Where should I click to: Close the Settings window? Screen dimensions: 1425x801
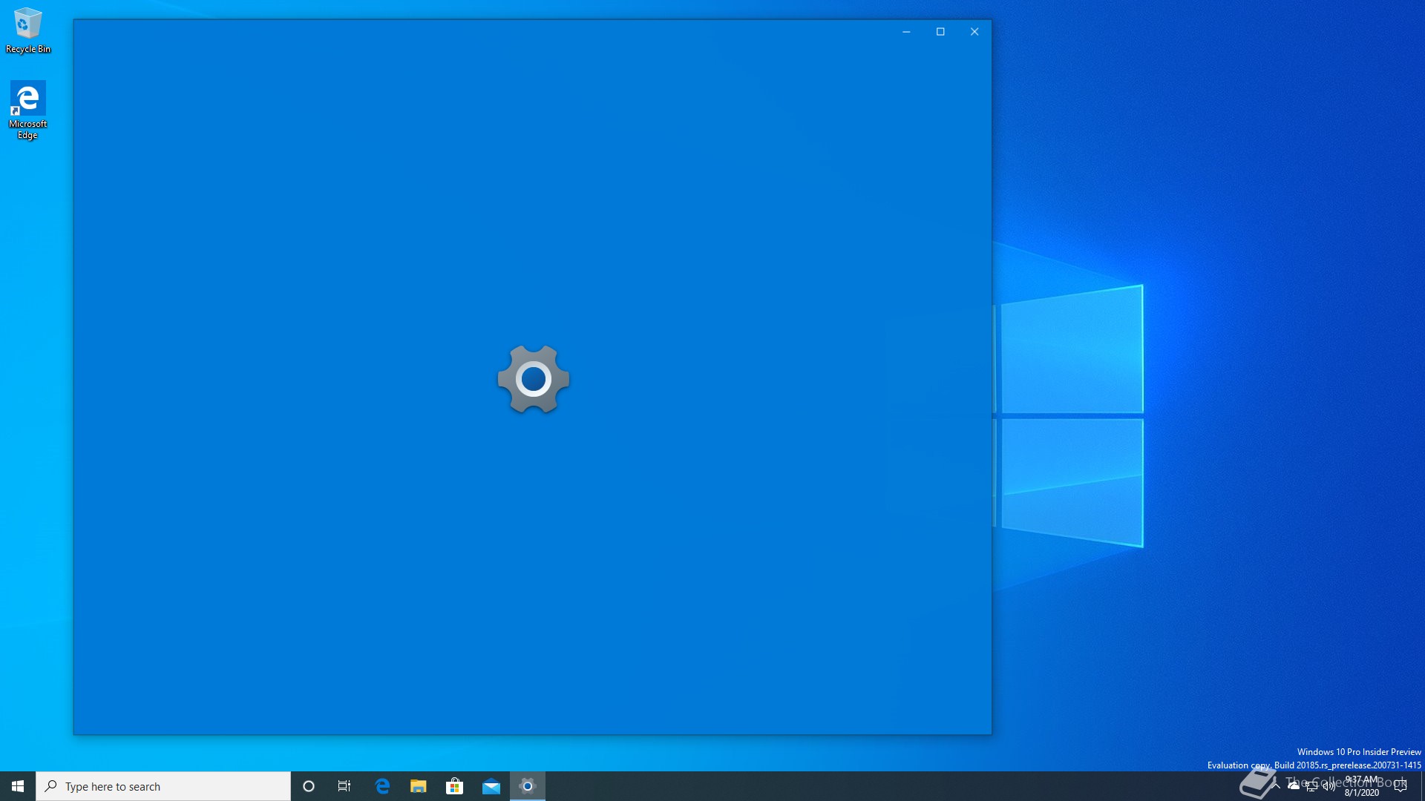click(974, 32)
